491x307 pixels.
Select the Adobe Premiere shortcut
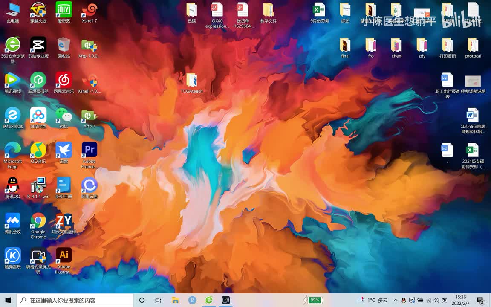tap(90, 155)
